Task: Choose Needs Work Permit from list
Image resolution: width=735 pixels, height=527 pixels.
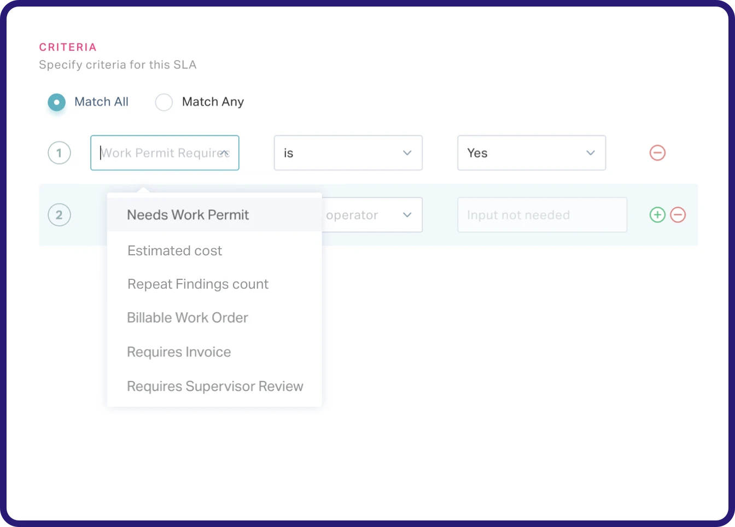Action: click(x=188, y=215)
